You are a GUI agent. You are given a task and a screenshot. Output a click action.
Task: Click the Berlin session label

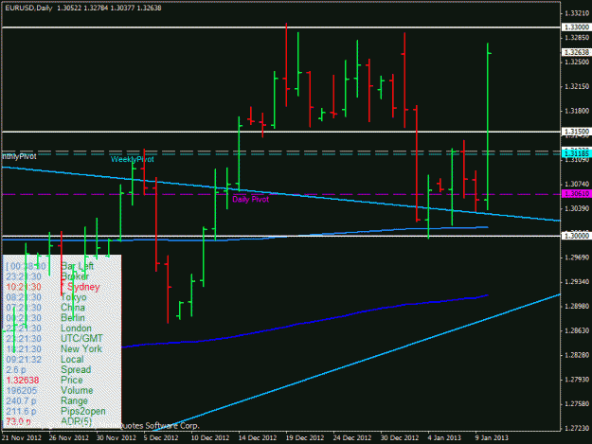pos(73,318)
